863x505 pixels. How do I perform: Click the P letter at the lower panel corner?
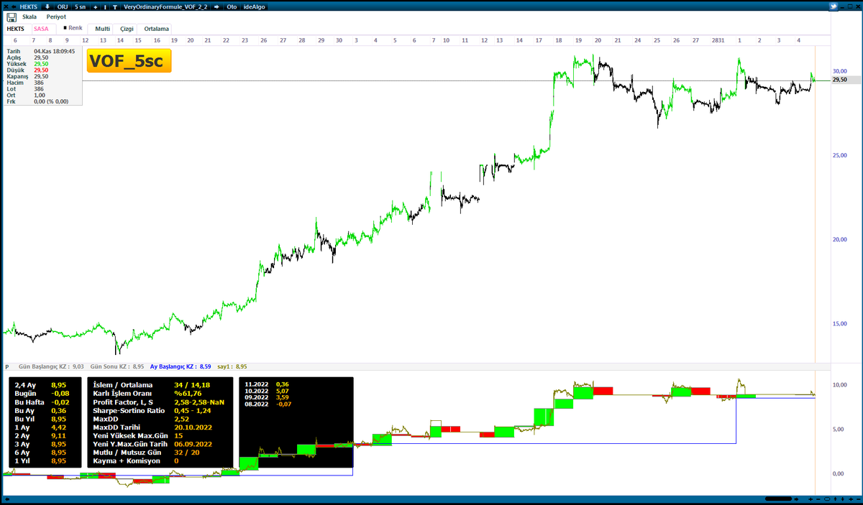6,366
